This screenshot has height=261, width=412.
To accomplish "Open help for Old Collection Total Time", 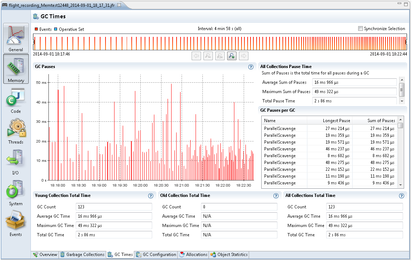I will coord(276,196).
